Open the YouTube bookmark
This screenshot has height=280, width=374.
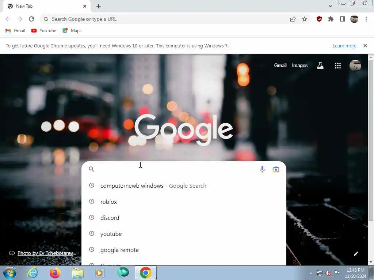[x=44, y=31]
